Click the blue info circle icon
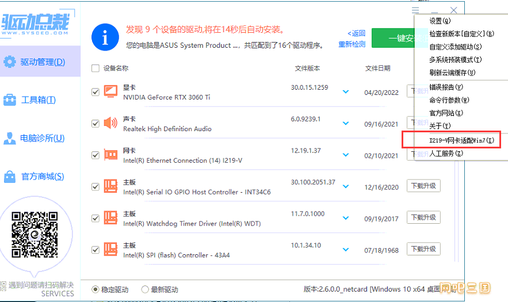508x302 pixels. click(x=105, y=37)
